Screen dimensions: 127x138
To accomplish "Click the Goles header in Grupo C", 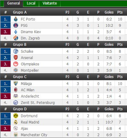I will [109, 77].
